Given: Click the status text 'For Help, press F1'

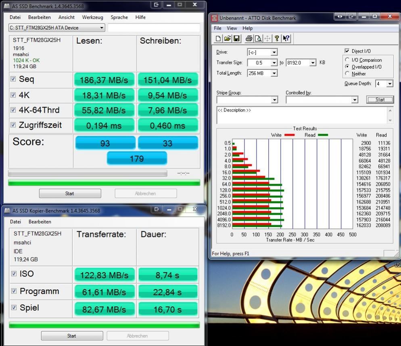Looking at the screenshot, I should (x=230, y=254).
